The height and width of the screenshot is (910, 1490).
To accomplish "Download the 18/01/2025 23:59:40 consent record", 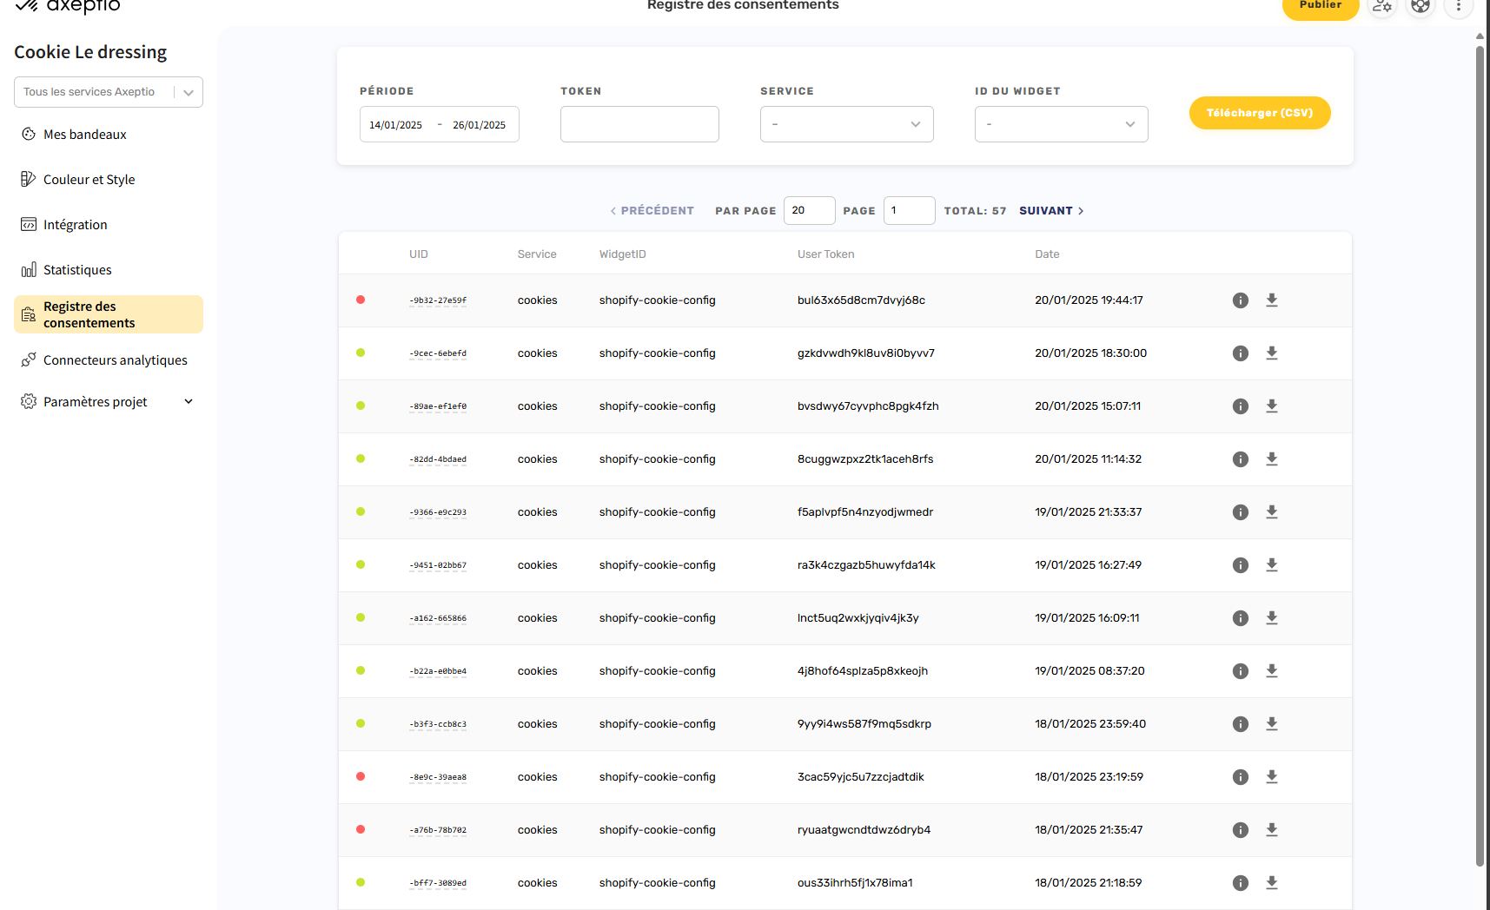I will 1272,724.
